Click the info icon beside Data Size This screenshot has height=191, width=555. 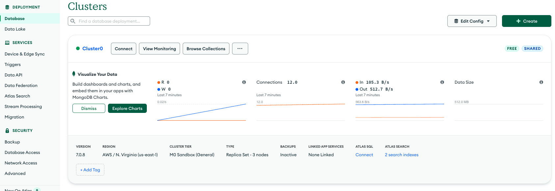[541, 82]
